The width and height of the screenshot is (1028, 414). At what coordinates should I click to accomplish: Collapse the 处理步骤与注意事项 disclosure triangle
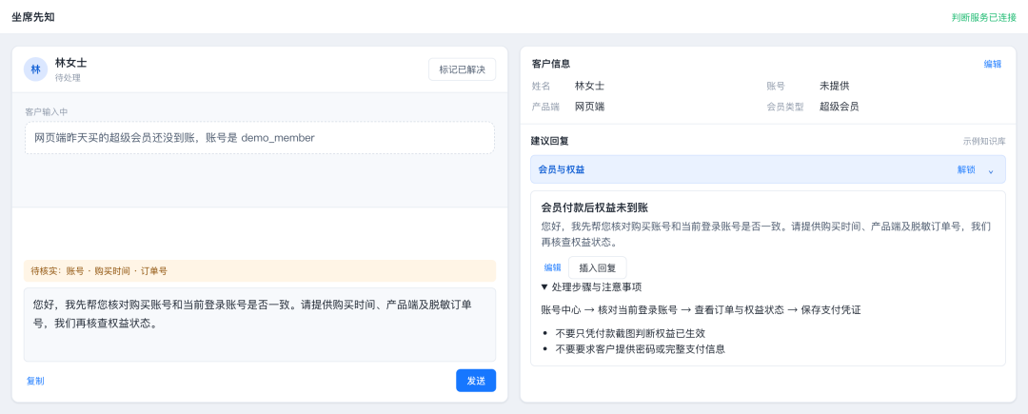tap(544, 286)
